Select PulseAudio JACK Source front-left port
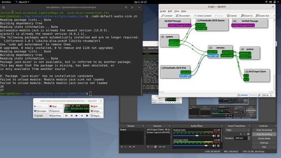281x158 pixels. coord(200,25)
